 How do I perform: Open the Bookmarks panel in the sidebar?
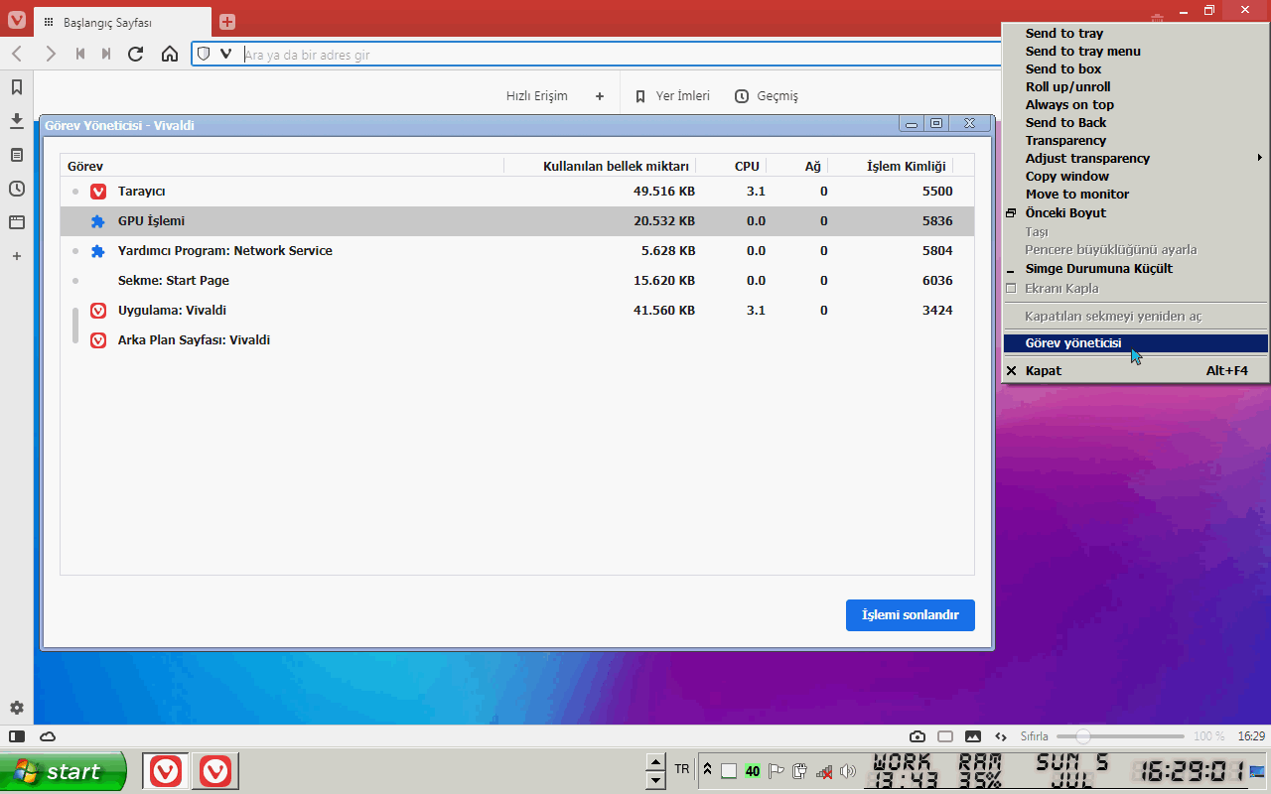17,87
